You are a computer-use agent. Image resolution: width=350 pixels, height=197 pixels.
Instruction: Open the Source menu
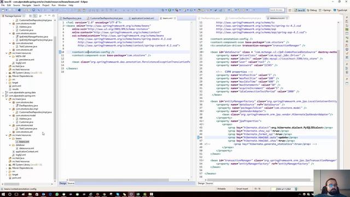(16, 5)
